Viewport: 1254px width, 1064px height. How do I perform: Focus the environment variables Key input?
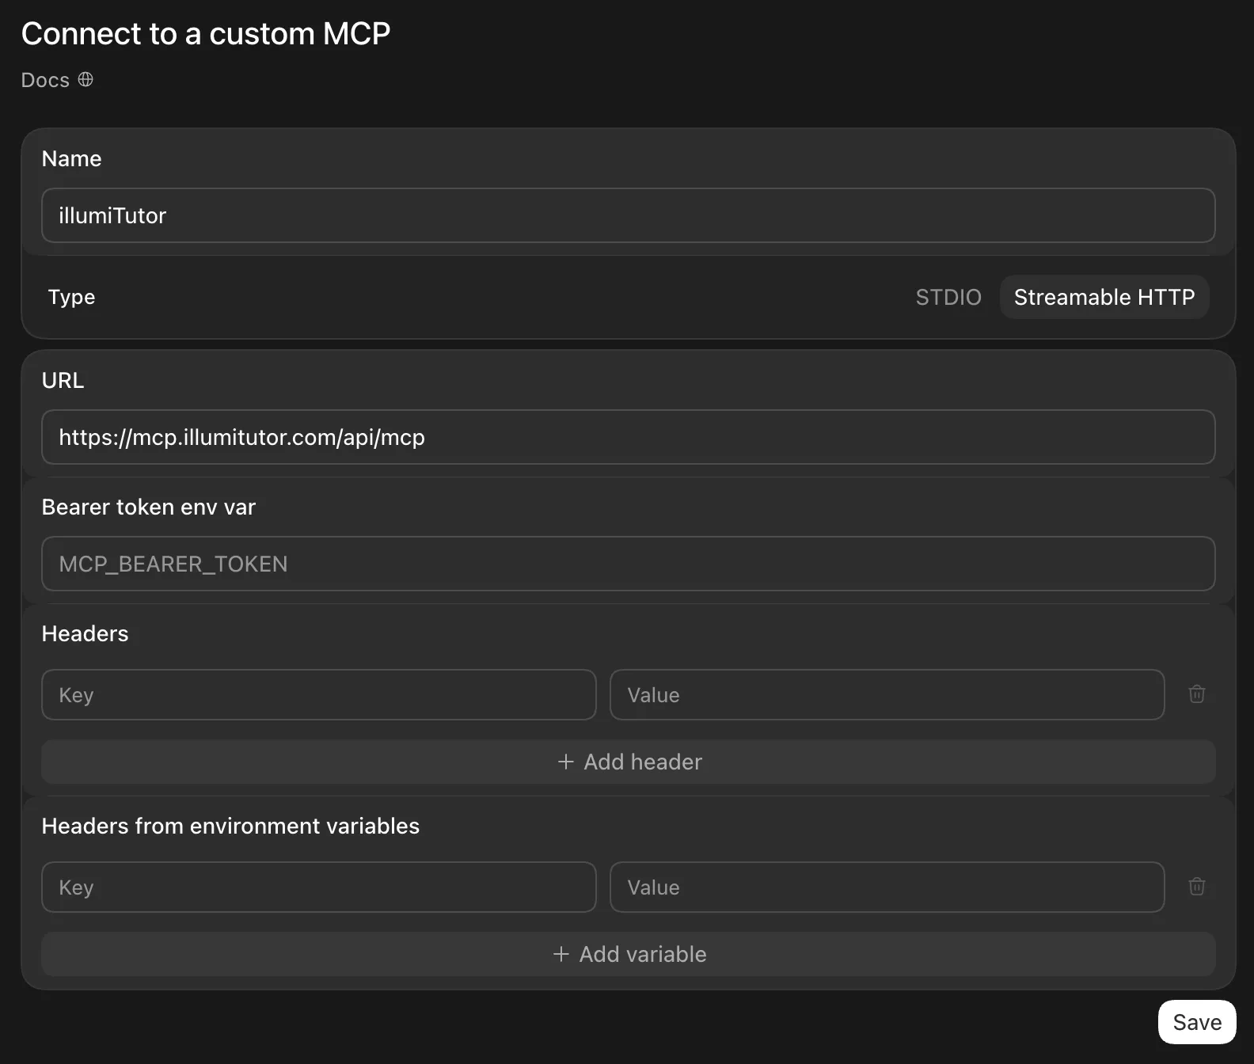click(x=319, y=887)
